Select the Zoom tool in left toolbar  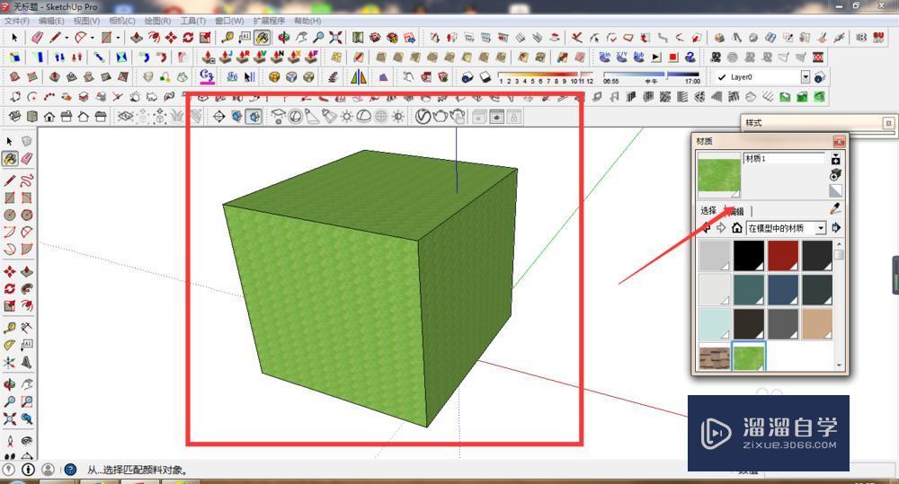tap(10, 401)
